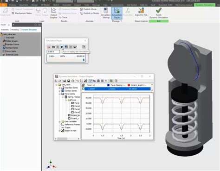Expand Standard Joints in grapher tree

pos(59,88)
